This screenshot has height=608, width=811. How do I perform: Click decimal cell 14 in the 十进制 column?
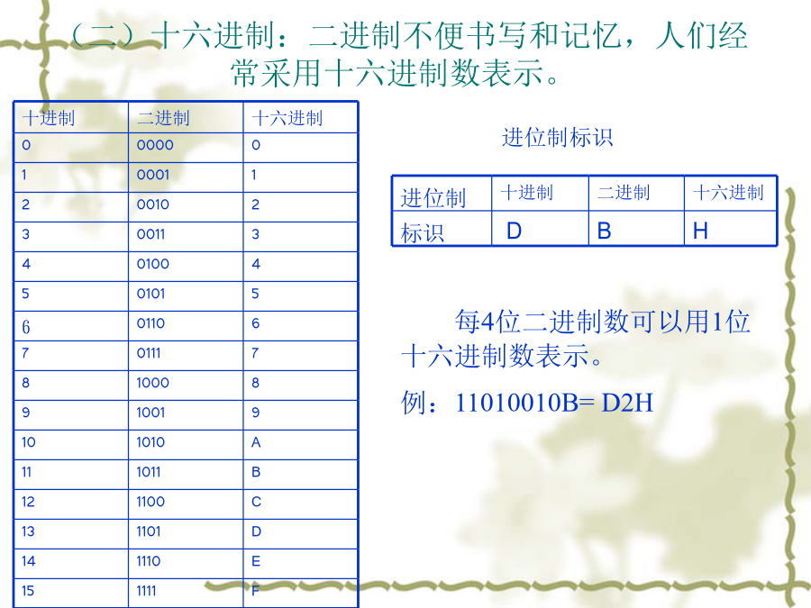tap(71, 564)
